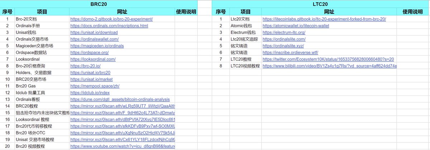Open the Ecosystem10K Twitter status link
The height and width of the screenshot is (150, 430).
(x=328, y=59)
